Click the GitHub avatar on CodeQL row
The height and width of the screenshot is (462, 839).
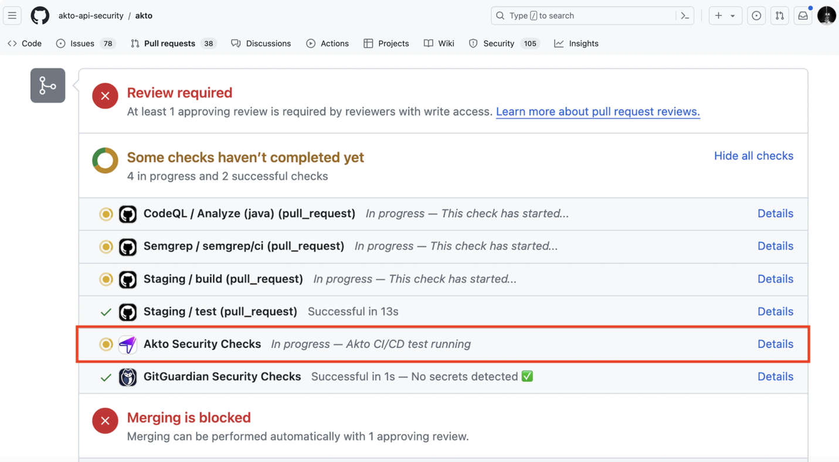coord(128,214)
